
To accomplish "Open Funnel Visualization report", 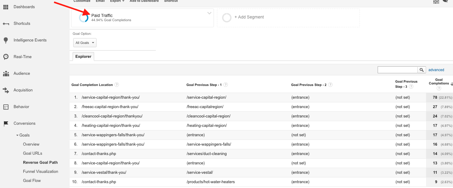I will tap(41, 172).
